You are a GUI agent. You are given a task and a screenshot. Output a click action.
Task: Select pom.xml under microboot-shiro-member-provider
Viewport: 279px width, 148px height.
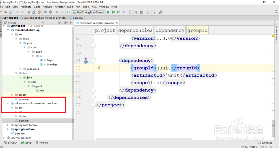click(24, 120)
